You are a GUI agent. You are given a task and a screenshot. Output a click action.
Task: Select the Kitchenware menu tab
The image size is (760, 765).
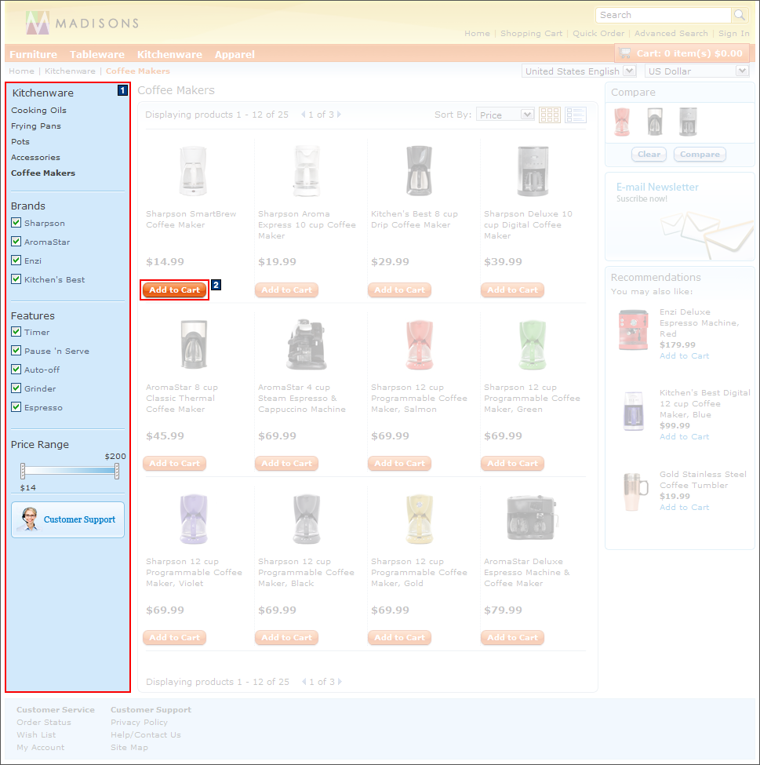coord(169,54)
